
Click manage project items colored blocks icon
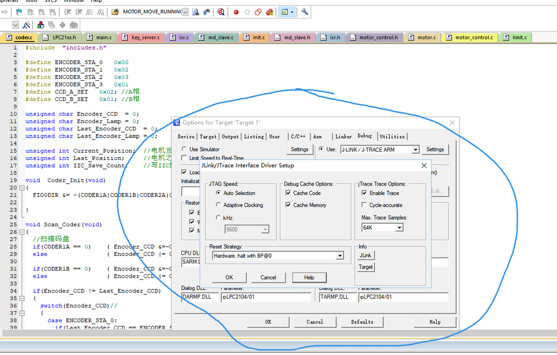point(41,25)
